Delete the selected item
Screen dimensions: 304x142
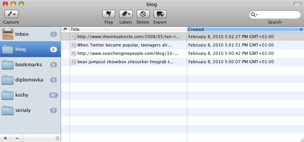pos(143,14)
